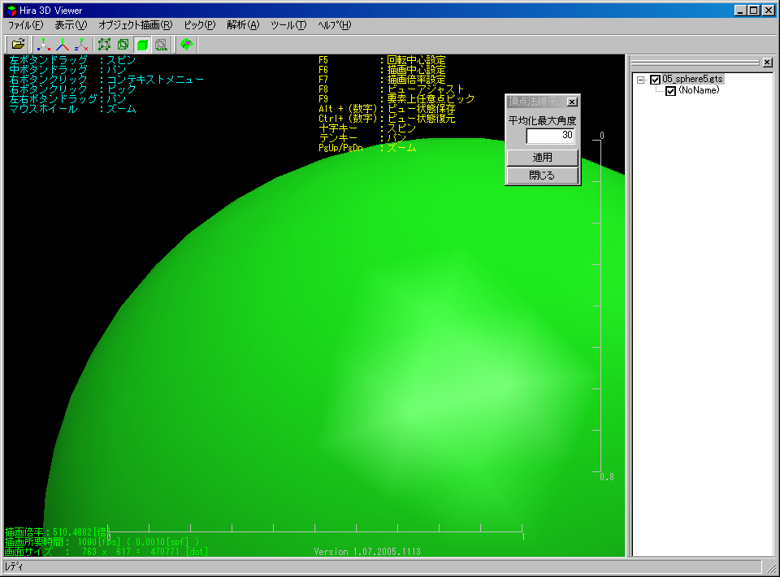The image size is (780, 577).
Task: Select the vertex points display mode icon
Action: [104, 44]
